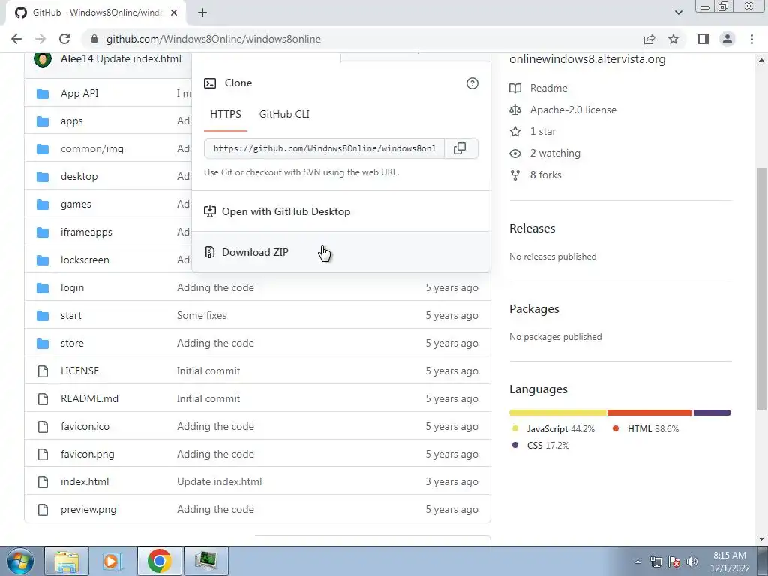Image resolution: width=768 pixels, height=576 pixels.
Task: Go back to previous page
Action: [16, 39]
